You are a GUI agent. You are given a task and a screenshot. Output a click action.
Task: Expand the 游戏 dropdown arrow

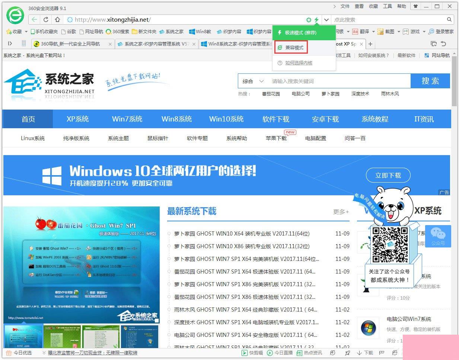[x=424, y=32]
